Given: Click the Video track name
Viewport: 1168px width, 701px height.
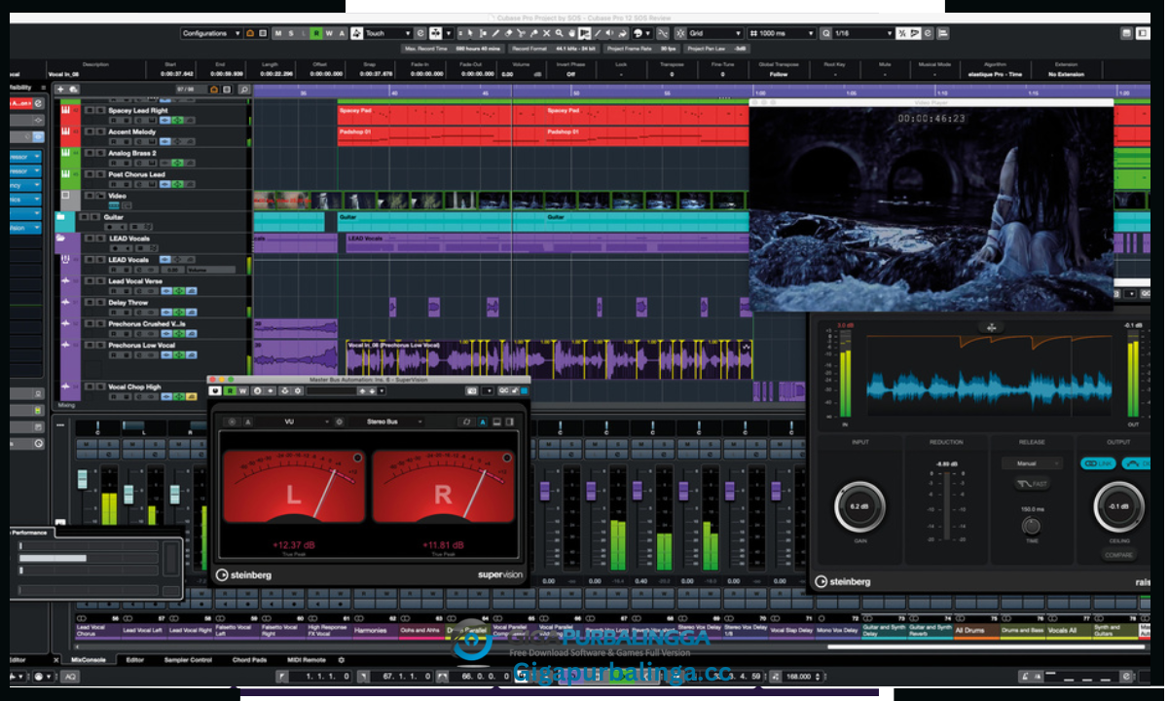Looking at the screenshot, I should click(117, 196).
